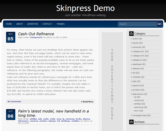Click the NOV 05 date badge
Screen dimensions: 166x131
[11, 37]
